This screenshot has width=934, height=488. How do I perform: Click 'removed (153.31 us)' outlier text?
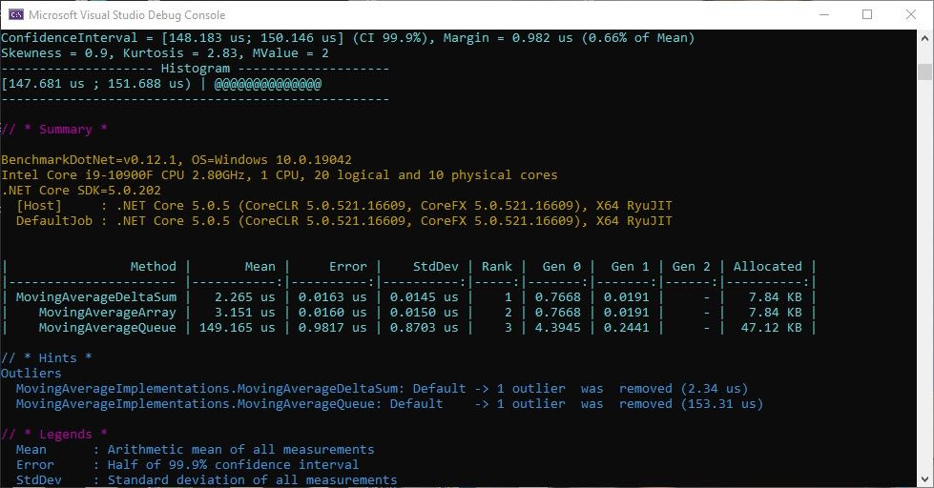[691, 403]
